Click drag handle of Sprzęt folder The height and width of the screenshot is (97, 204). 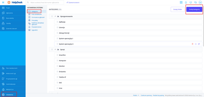click(x=52, y=49)
